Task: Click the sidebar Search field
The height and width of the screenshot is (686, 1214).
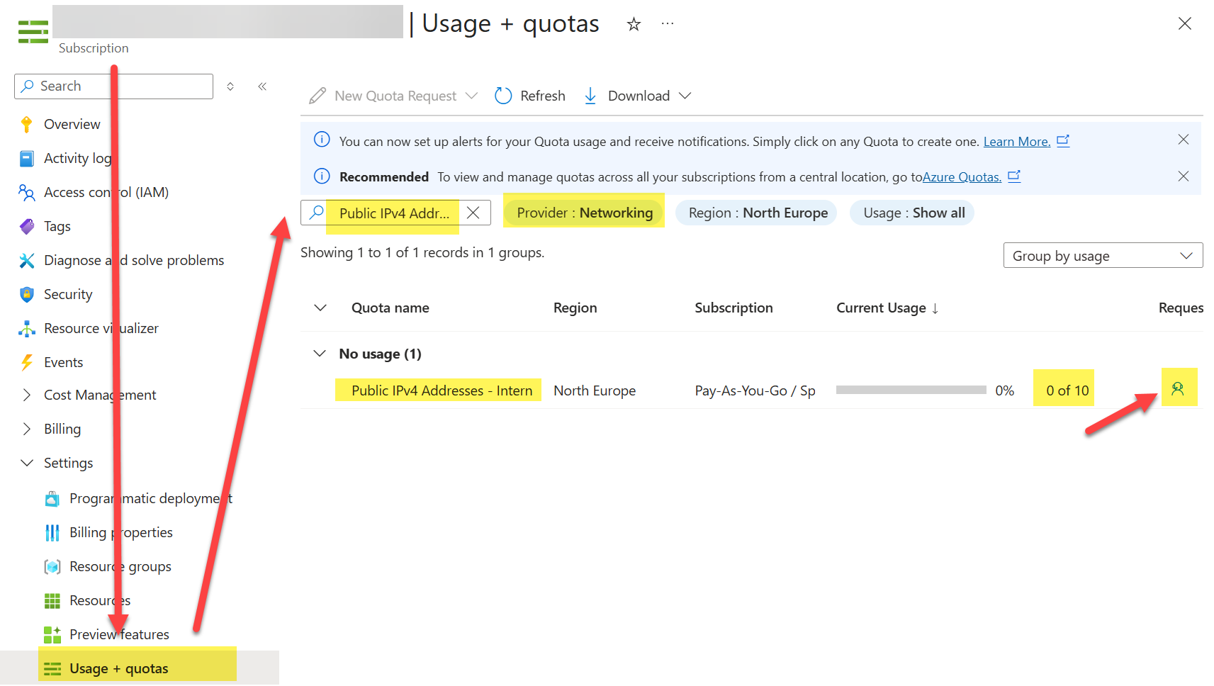Action: point(113,86)
